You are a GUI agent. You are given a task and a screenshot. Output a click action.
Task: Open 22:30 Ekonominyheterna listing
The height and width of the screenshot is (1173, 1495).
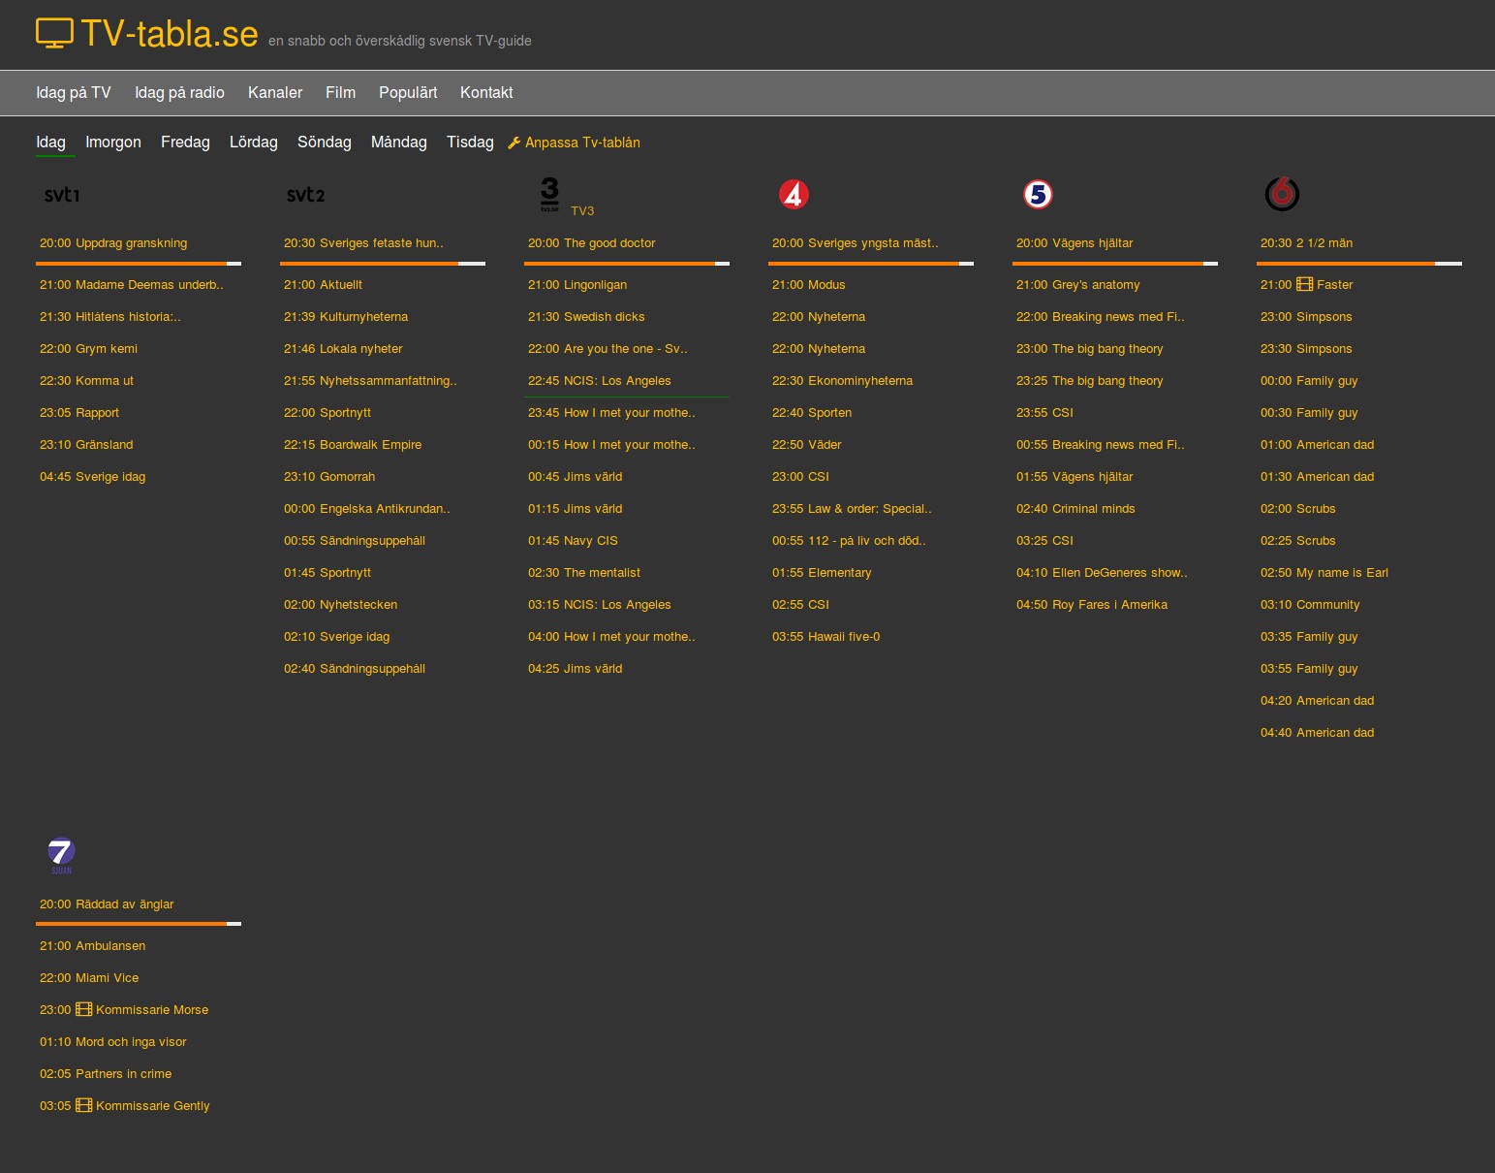click(843, 381)
